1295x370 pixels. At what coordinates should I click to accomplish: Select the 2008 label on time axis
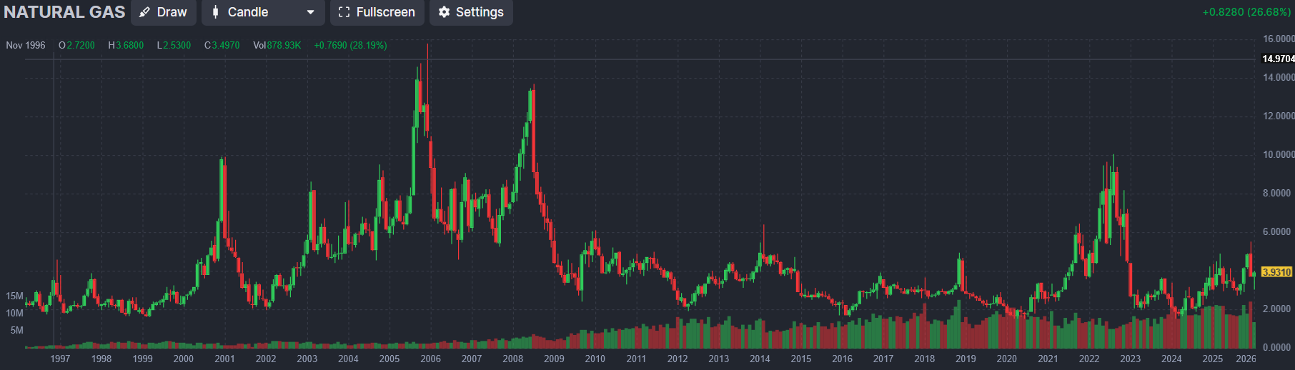point(512,359)
